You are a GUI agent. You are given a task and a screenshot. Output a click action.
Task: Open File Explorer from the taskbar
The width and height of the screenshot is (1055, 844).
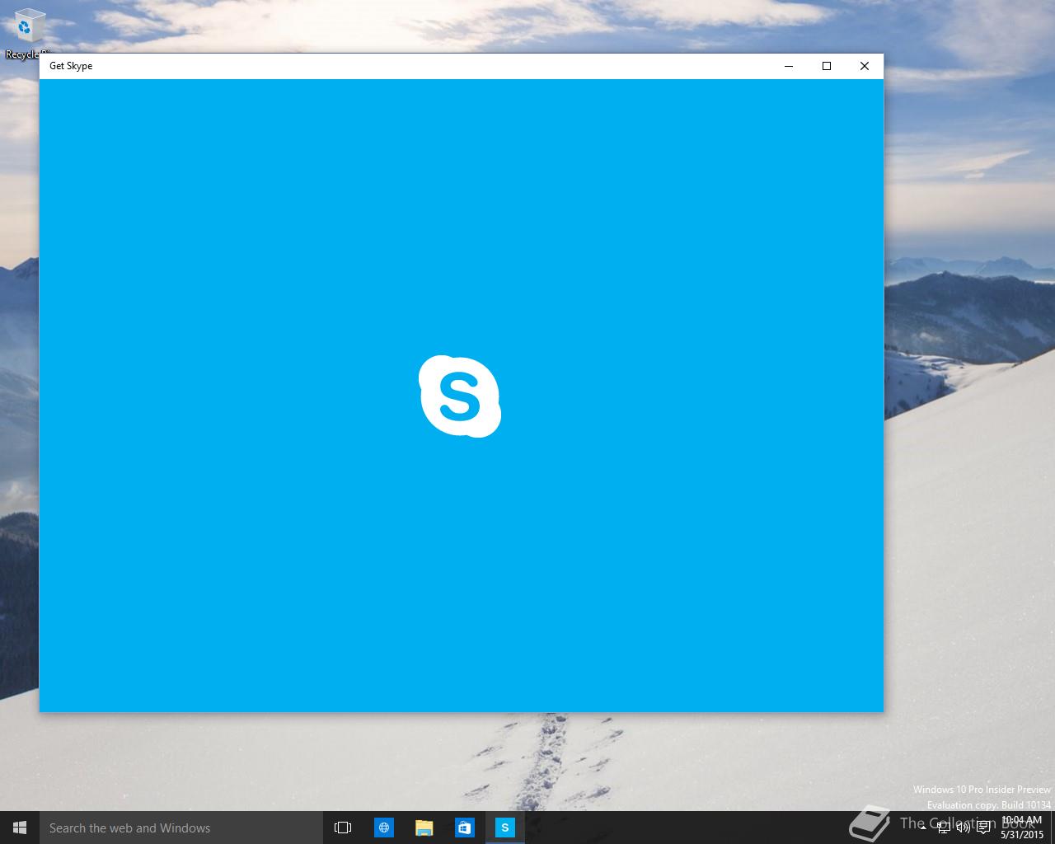424,828
